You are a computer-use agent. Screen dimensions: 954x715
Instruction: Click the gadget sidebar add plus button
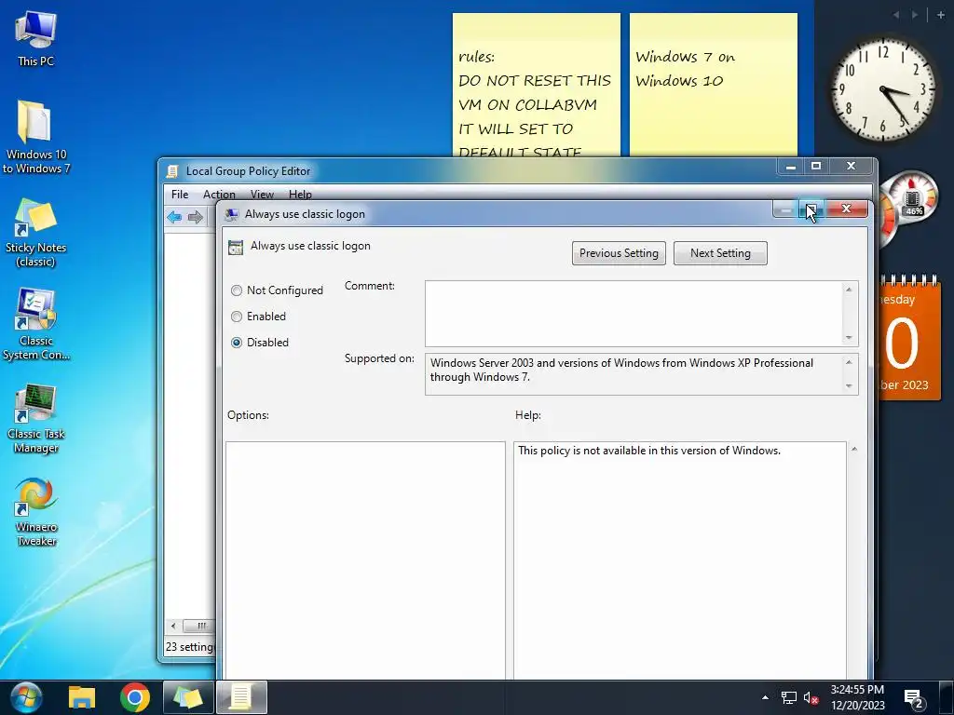[x=941, y=15]
